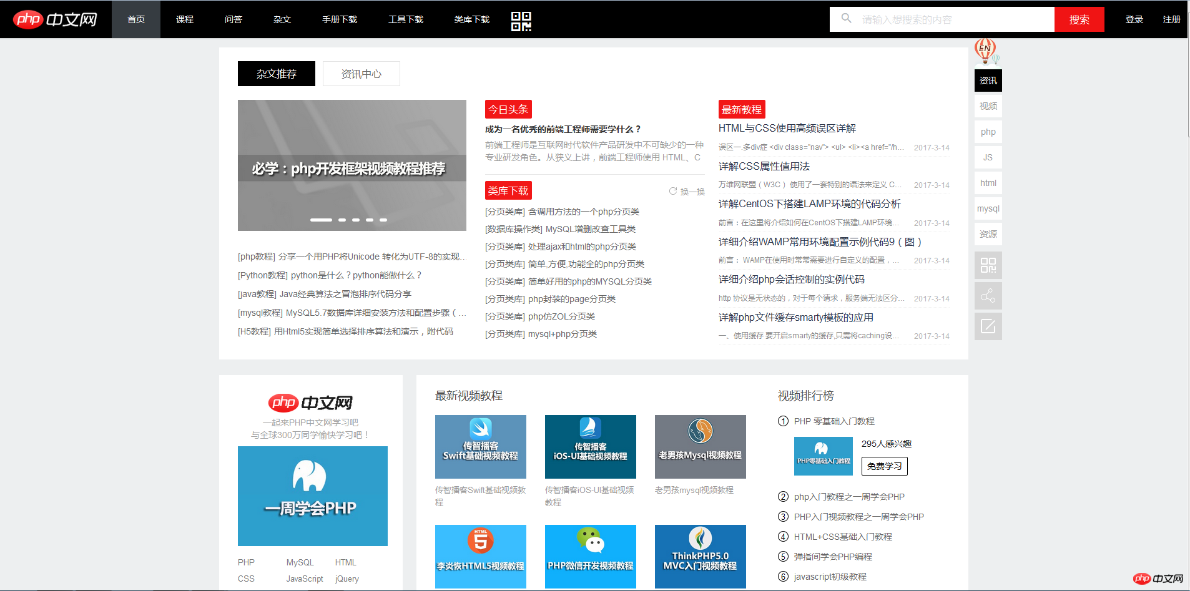Click the share icon in right sidebar

(x=988, y=296)
